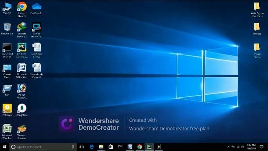Select Internet Download Manager desktop shortcut
268x151 pixels.
click(22, 30)
